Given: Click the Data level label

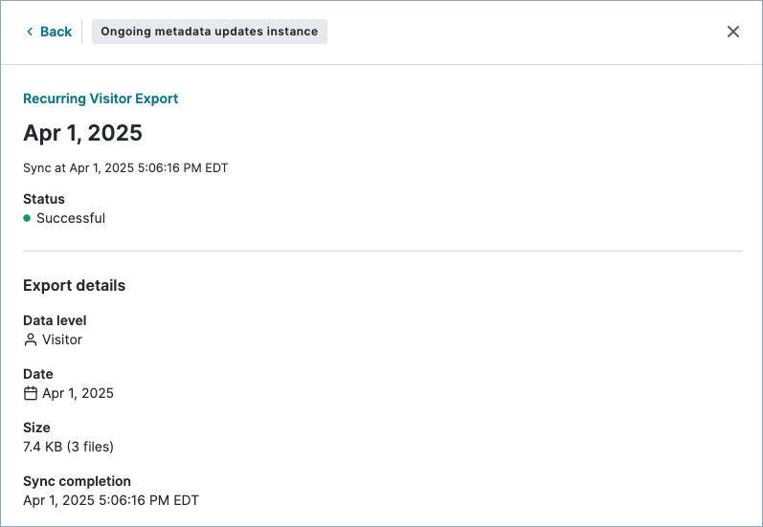Looking at the screenshot, I should (x=55, y=320).
